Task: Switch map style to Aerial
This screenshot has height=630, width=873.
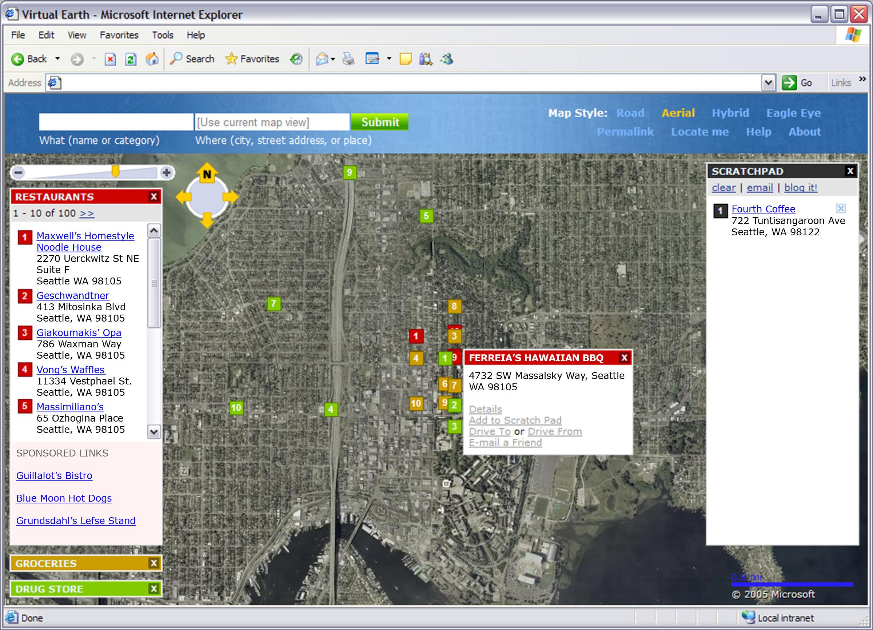Action: [x=678, y=113]
